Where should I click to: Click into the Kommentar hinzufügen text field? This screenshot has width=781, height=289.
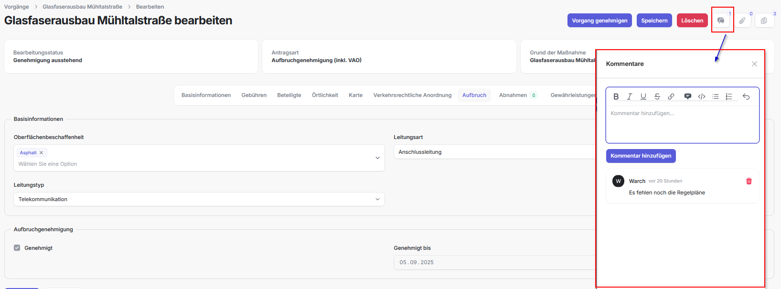(x=682, y=124)
